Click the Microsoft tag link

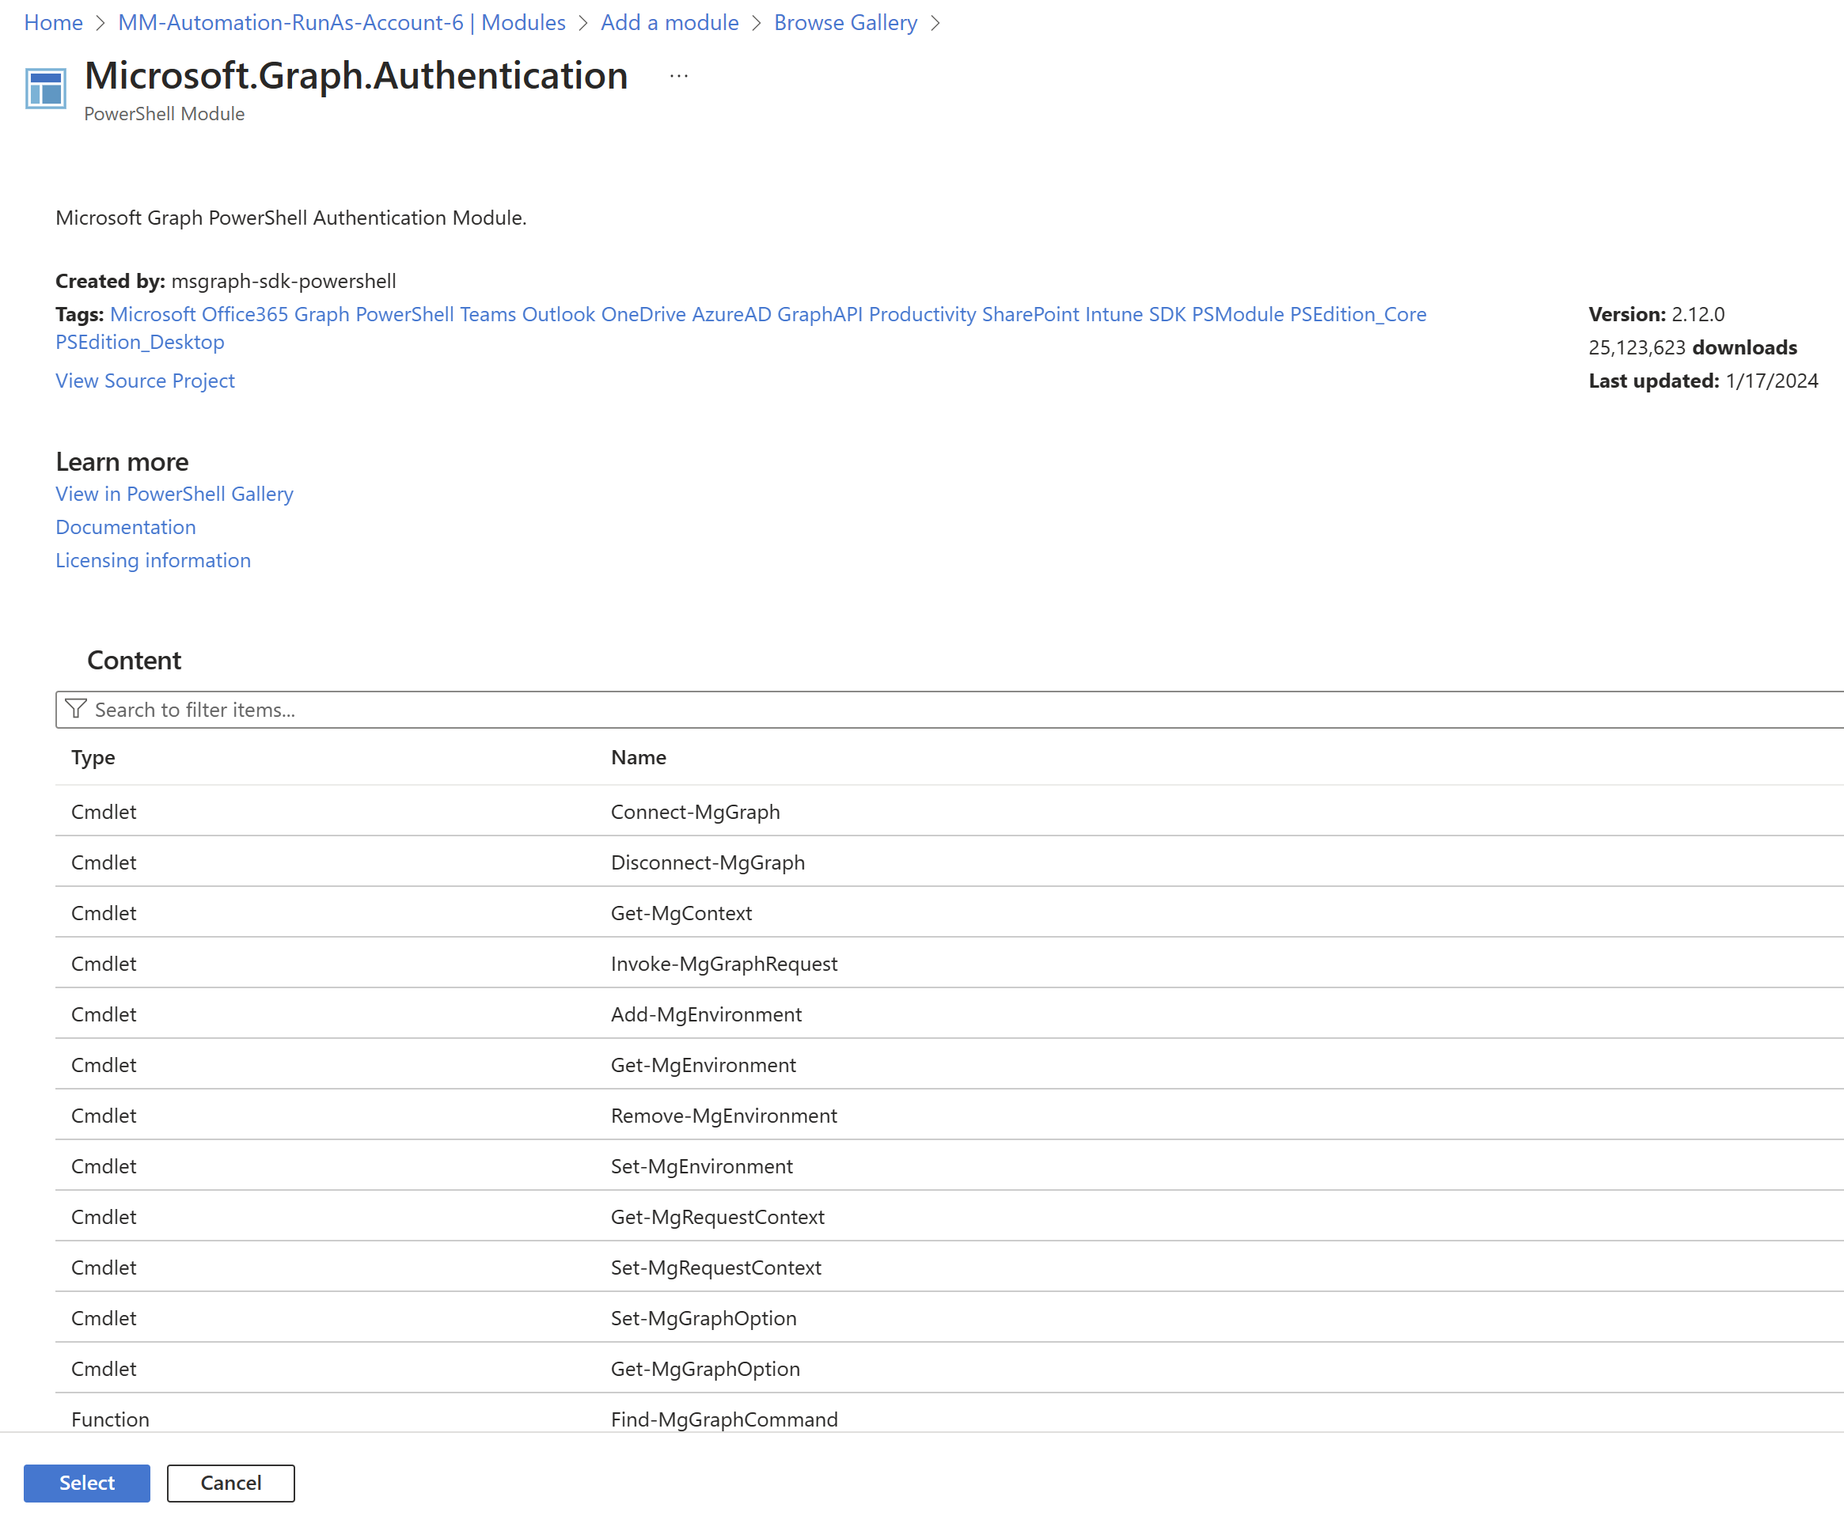pos(153,313)
